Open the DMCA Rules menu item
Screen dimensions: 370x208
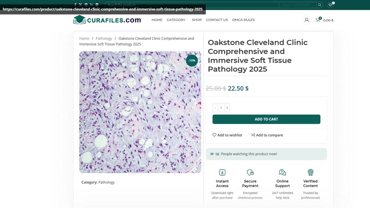coord(243,20)
